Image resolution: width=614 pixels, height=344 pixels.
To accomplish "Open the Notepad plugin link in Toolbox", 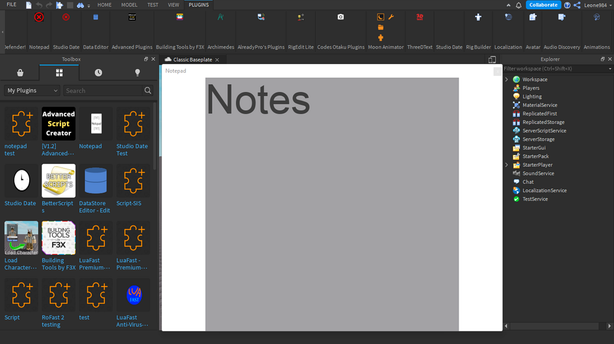I will (x=90, y=146).
